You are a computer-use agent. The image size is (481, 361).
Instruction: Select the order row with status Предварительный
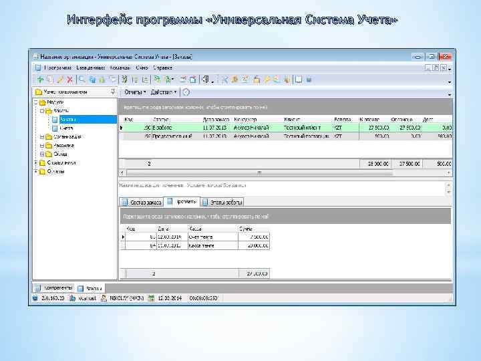tap(286, 136)
